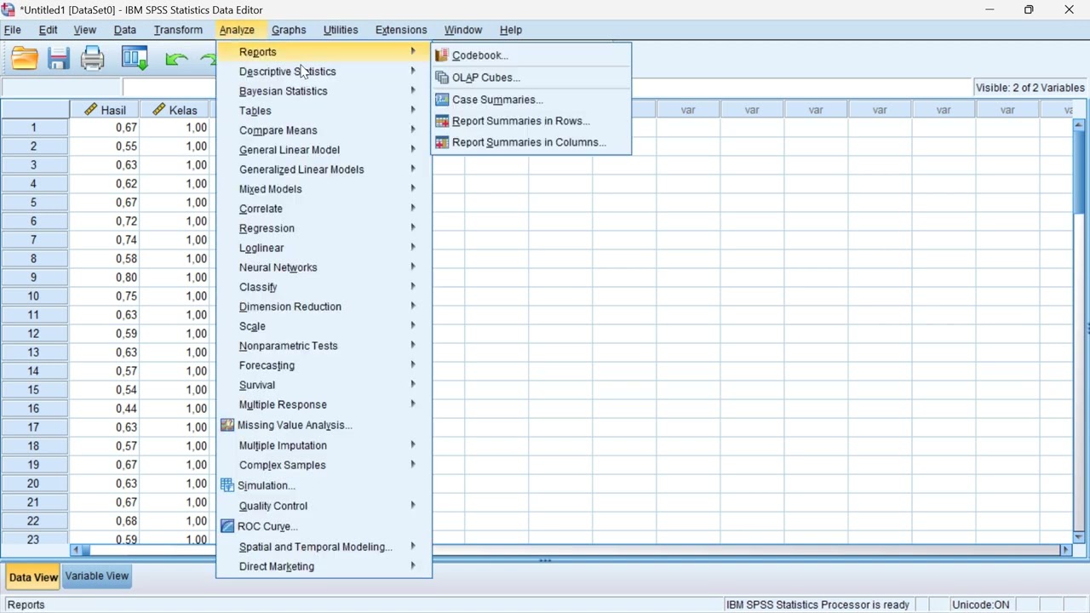Viewport: 1090px width, 613px height.
Task: Click the Case Summaries icon
Action: 442,100
